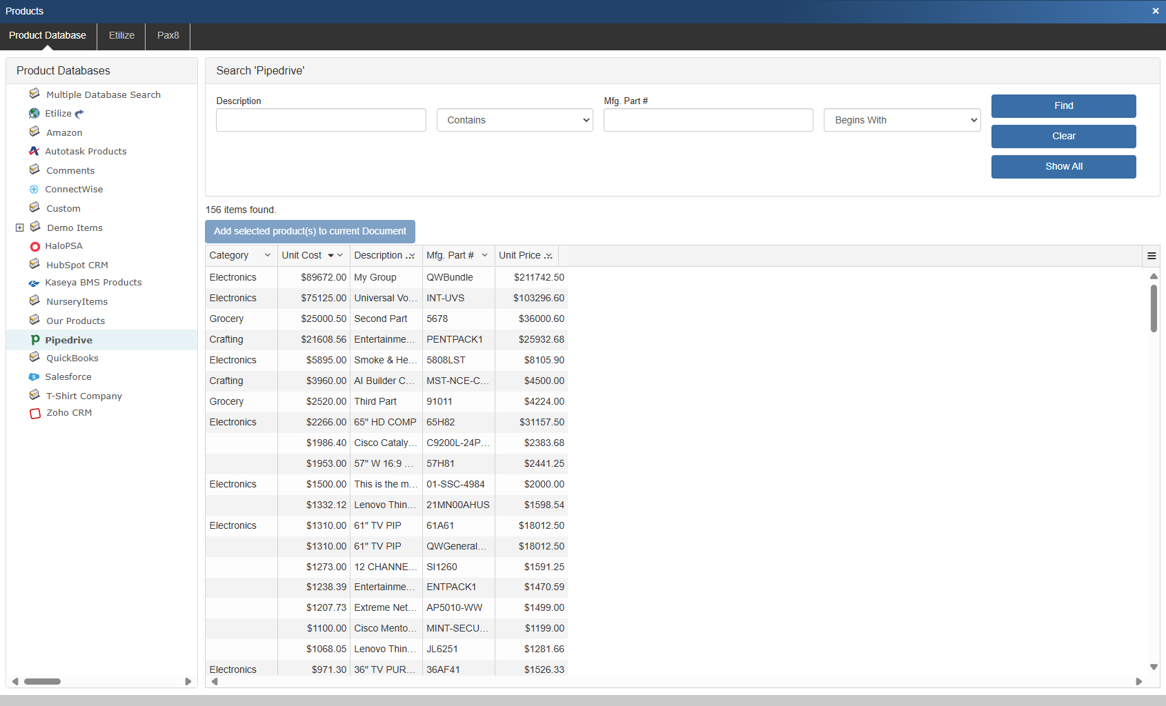Open the grid hamburger menu icon
The image size is (1166, 706).
point(1151,256)
